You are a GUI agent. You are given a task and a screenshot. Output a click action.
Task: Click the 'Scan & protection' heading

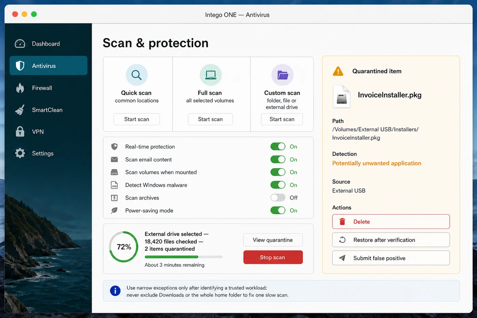pyautogui.click(x=155, y=43)
